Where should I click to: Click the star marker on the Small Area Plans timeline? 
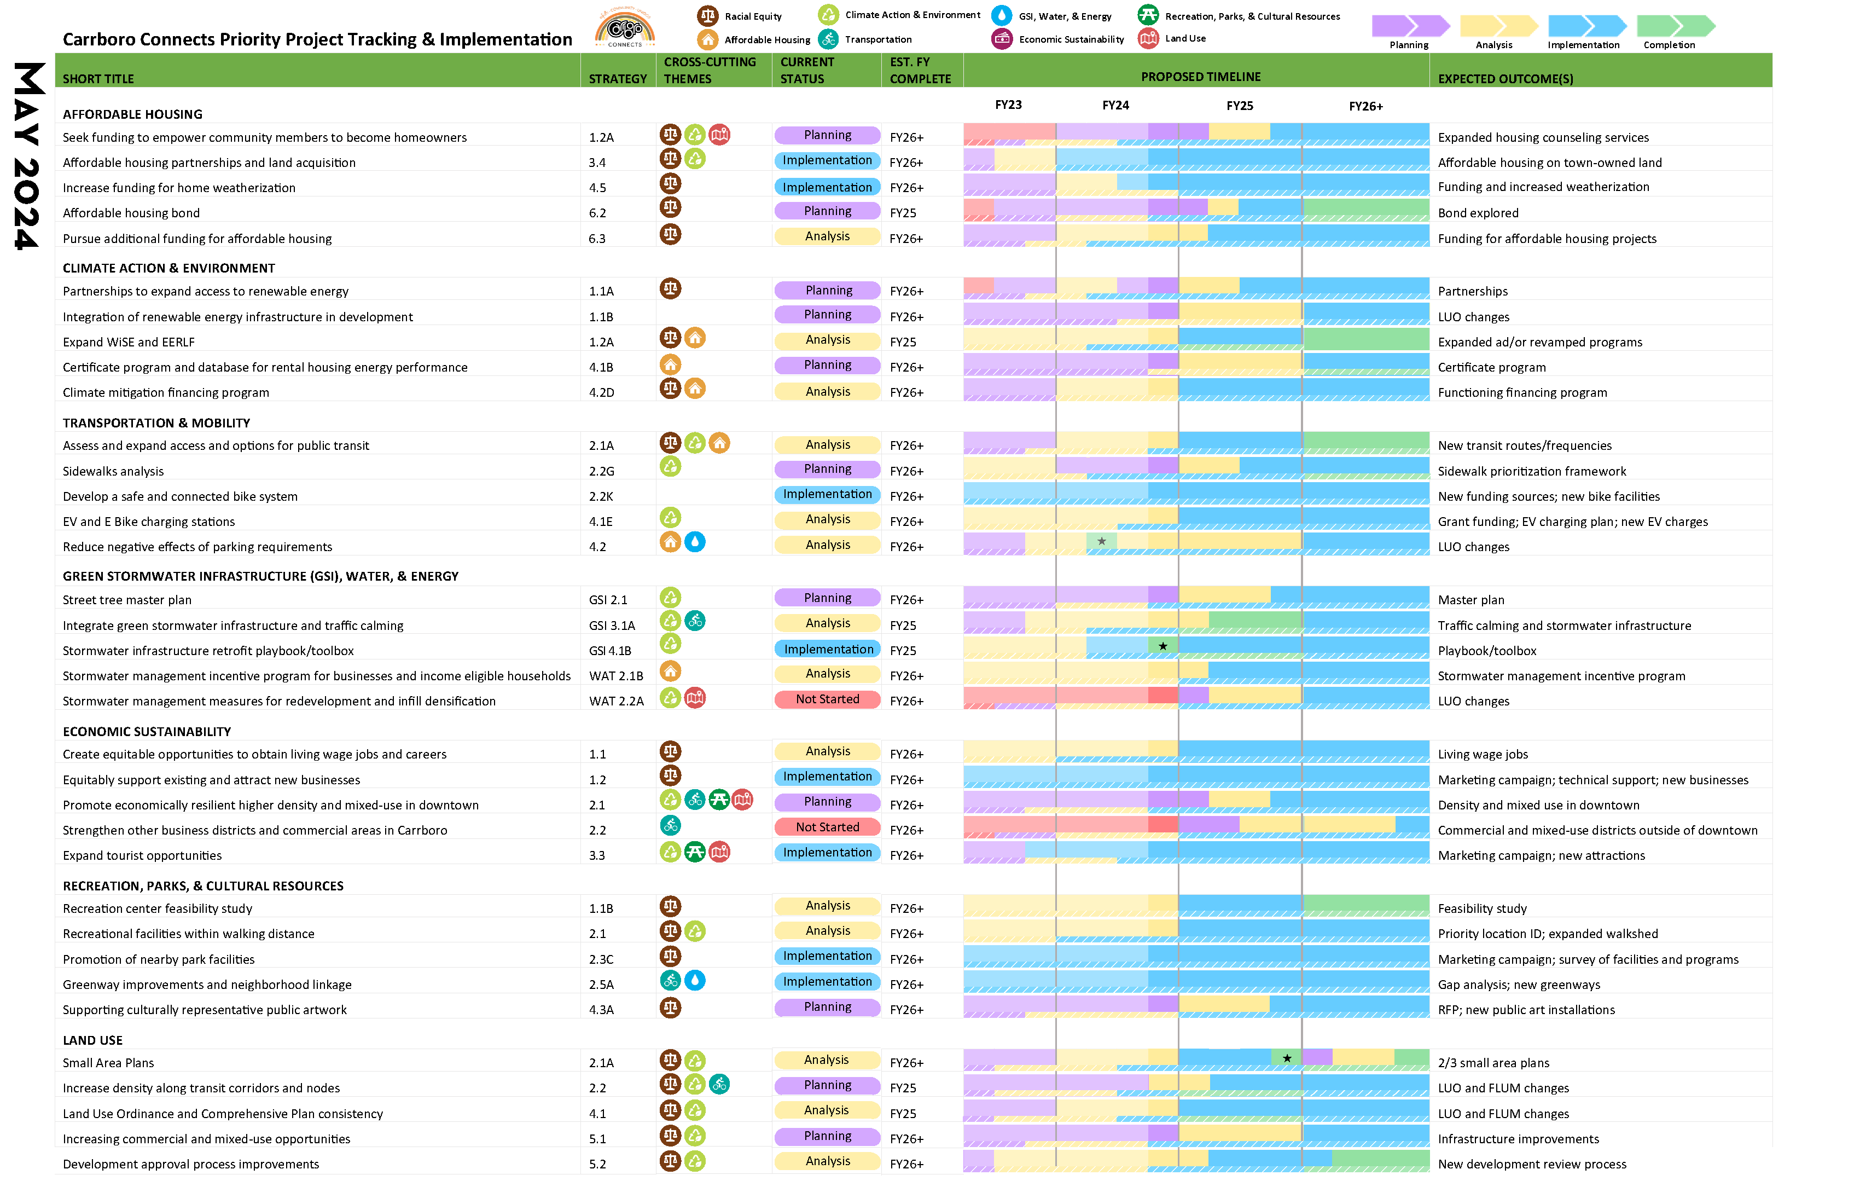pos(1286,1058)
